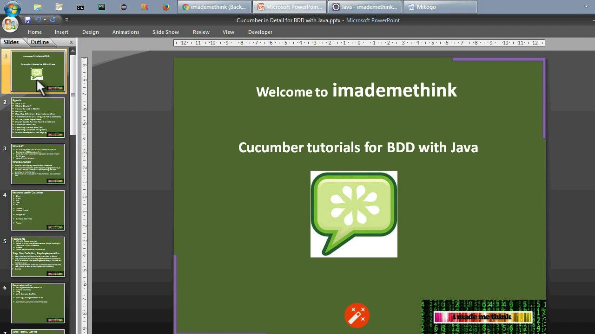Switch to Java imademethink Eclipse window

[x=365, y=7]
